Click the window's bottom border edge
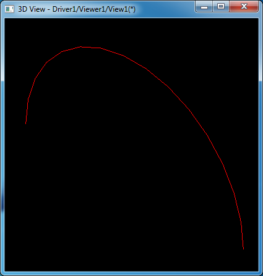 132,274
